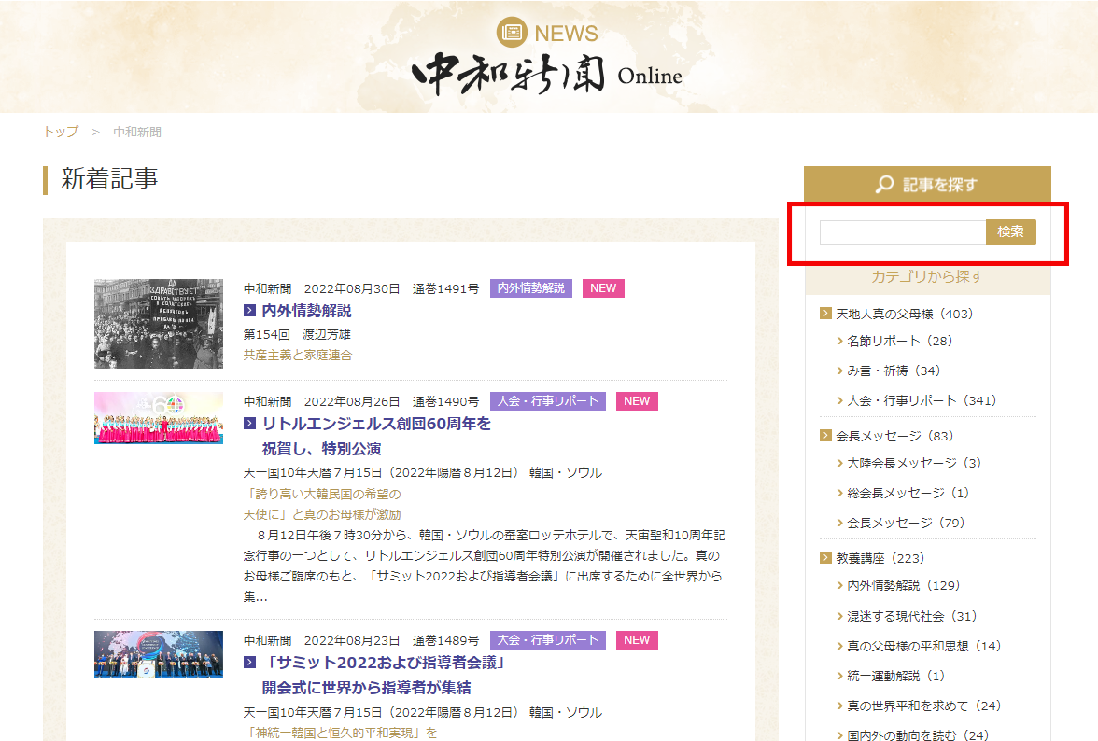The width and height of the screenshot is (1098, 741).
Task: Open subcategory 総会長メッセージ（1）
Action: (908, 494)
